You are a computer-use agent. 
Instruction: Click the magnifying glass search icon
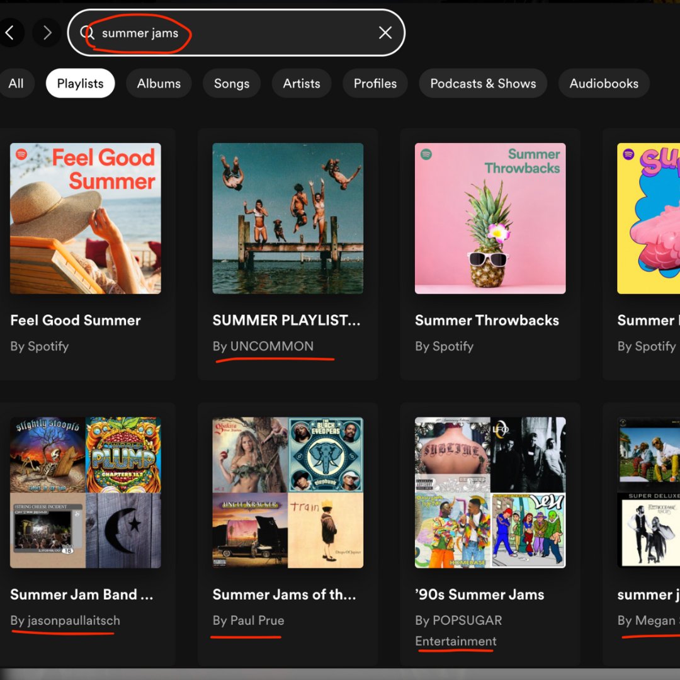click(x=90, y=33)
